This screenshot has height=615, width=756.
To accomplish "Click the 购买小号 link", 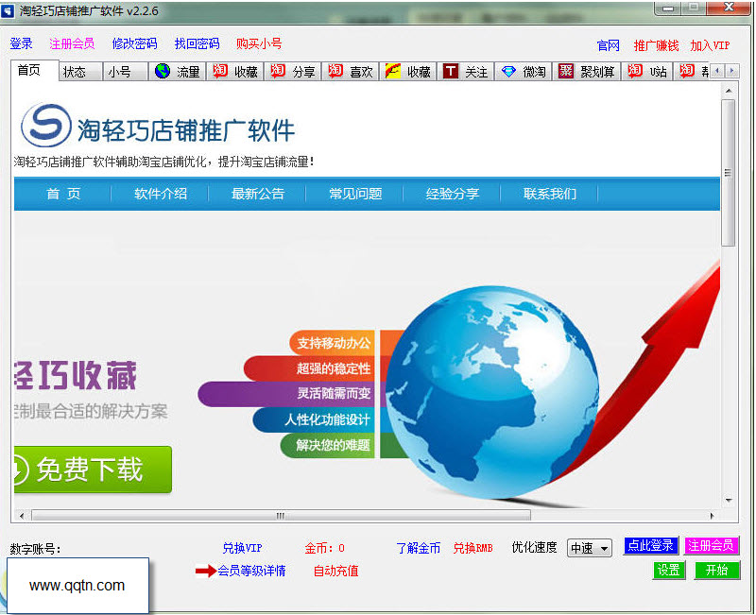I will [x=259, y=43].
